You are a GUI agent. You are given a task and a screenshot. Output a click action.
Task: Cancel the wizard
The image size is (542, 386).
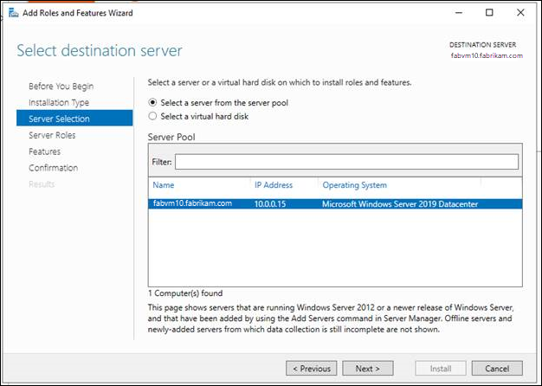tap(497, 368)
